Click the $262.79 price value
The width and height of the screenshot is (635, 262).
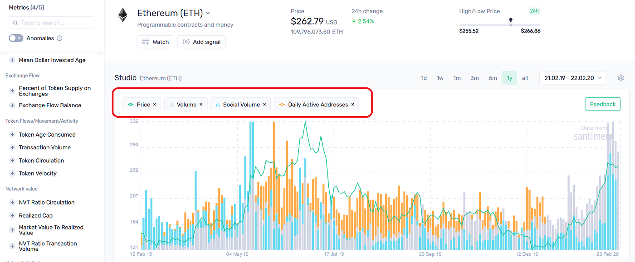[x=307, y=21]
